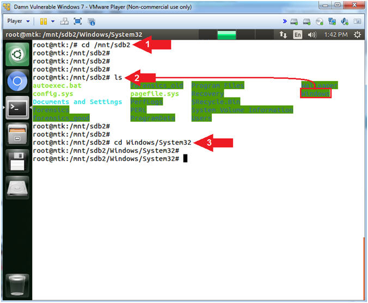Expand the Player menu dropdown arrow
This screenshot has height=303, width=368.
coord(28,21)
